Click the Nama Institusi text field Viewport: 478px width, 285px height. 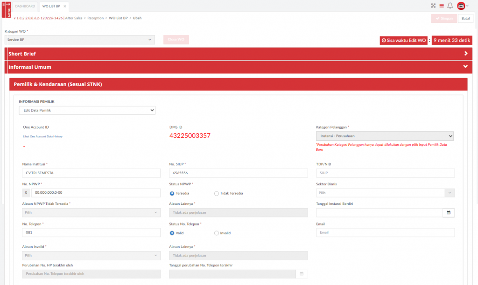tap(91, 173)
